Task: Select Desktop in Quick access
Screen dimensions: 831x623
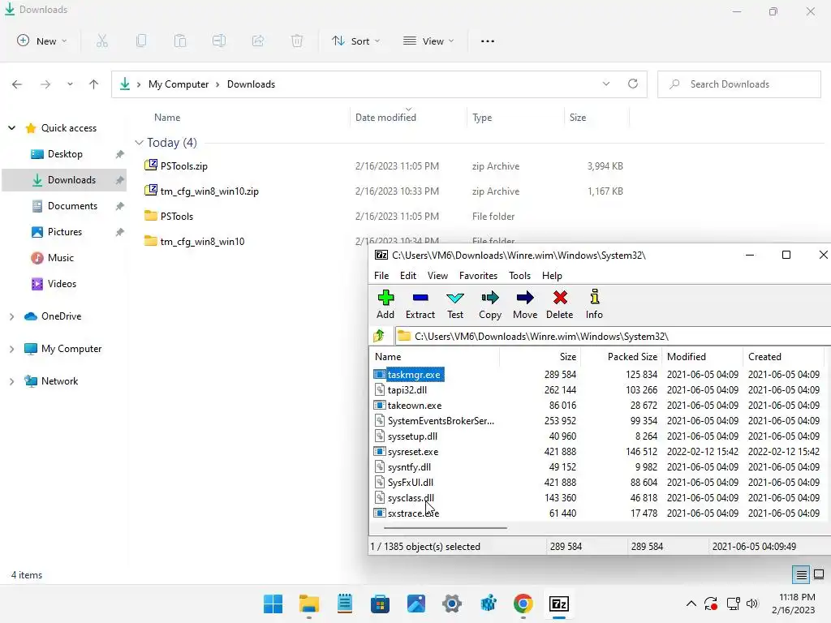Action: (65, 154)
